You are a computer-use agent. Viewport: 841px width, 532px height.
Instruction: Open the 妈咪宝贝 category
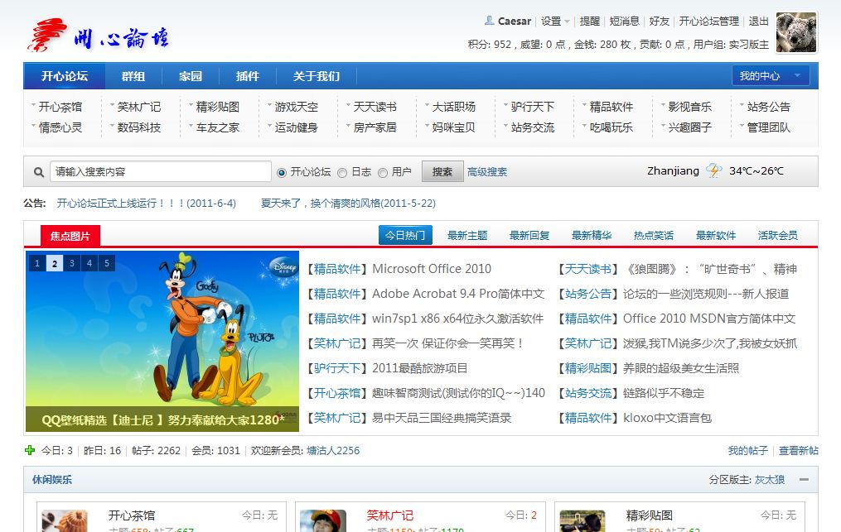454,127
